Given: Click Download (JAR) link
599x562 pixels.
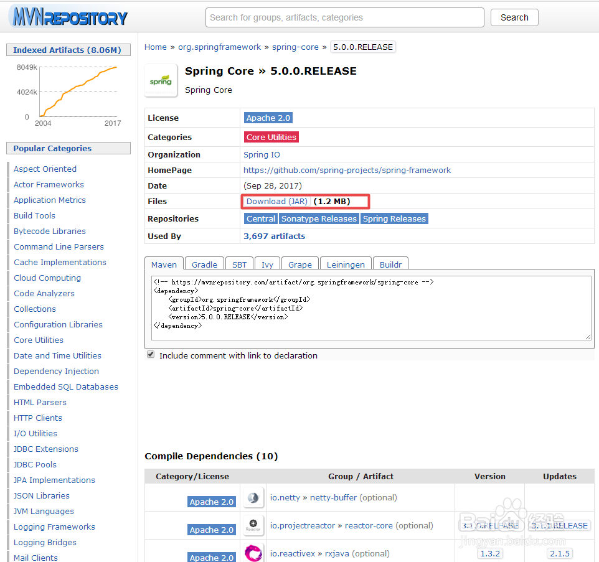Looking at the screenshot, I should (x=277, y=201).
